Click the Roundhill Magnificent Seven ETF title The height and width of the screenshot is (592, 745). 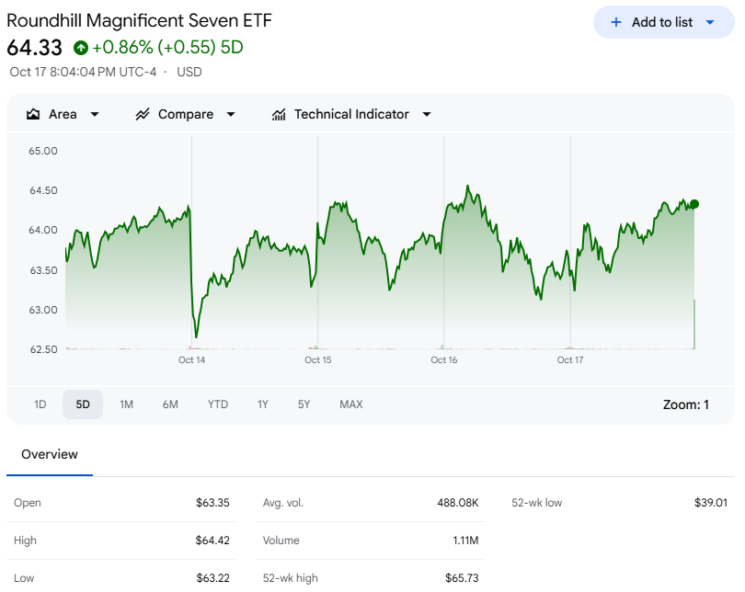[x=139, y=21]
